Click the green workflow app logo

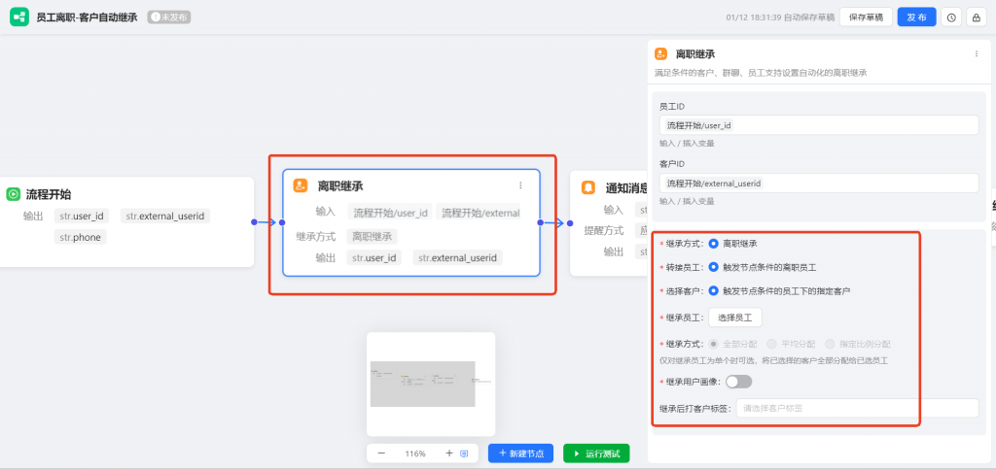[x=19, y=17]
